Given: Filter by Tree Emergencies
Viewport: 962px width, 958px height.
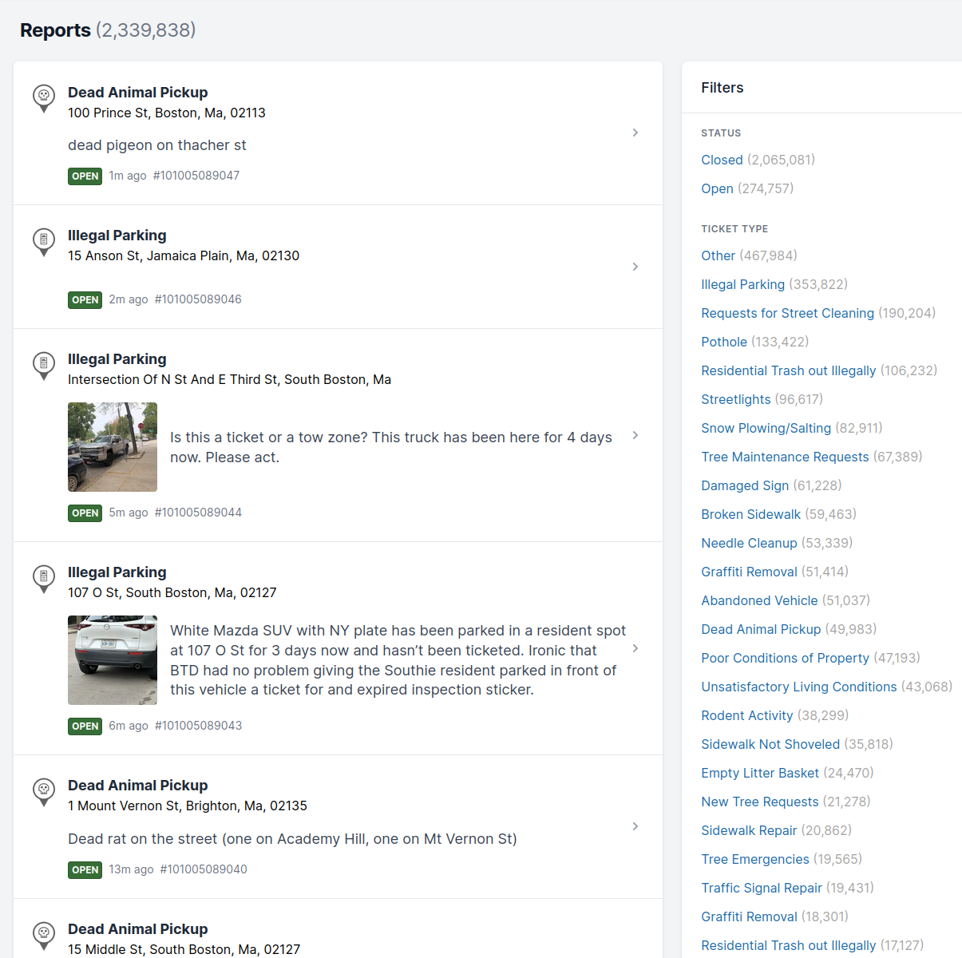Looking at the screenshot, I should (x=755, y=859).
